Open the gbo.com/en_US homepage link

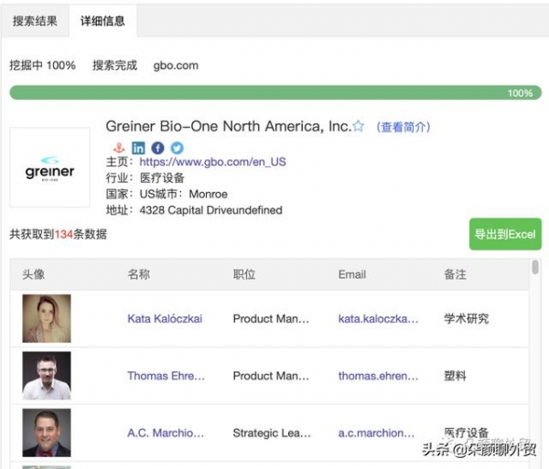coord(212,162)
